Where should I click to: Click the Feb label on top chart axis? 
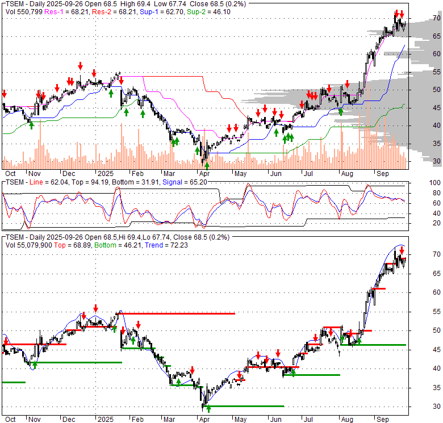[x=137, y=174]
